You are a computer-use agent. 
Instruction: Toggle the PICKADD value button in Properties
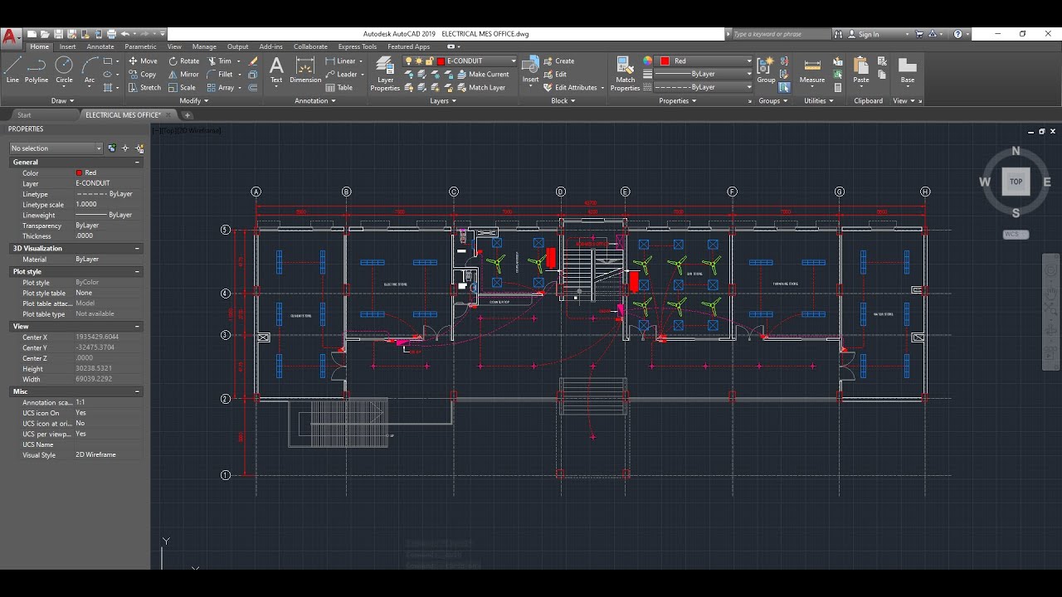[111, 148]
